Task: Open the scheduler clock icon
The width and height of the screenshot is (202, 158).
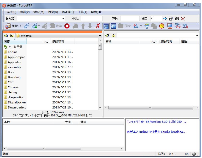Action: click(162, 26)
